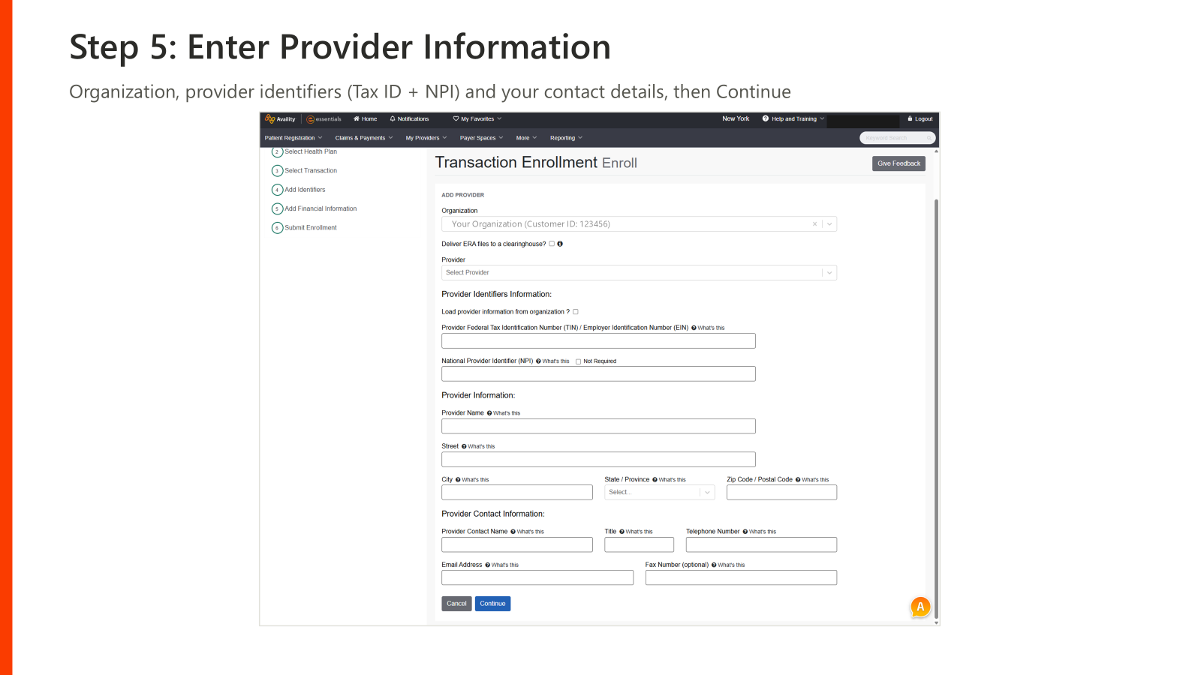Go to Home in the top bar

(366, 118)
